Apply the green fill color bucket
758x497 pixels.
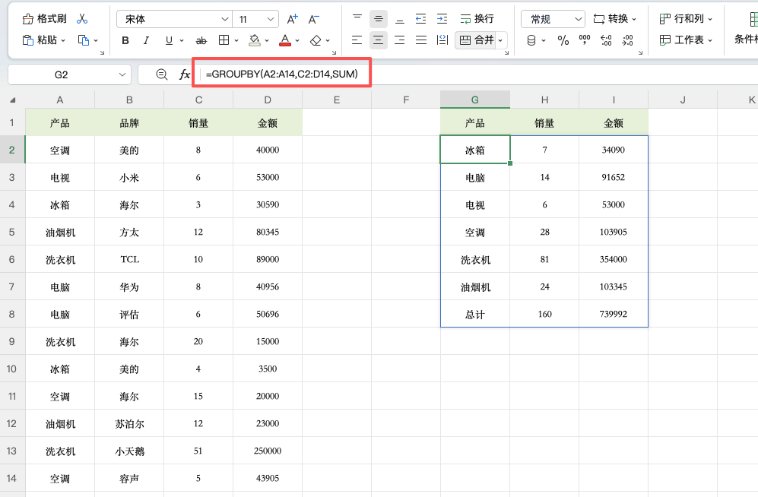[x=255, y=40]
